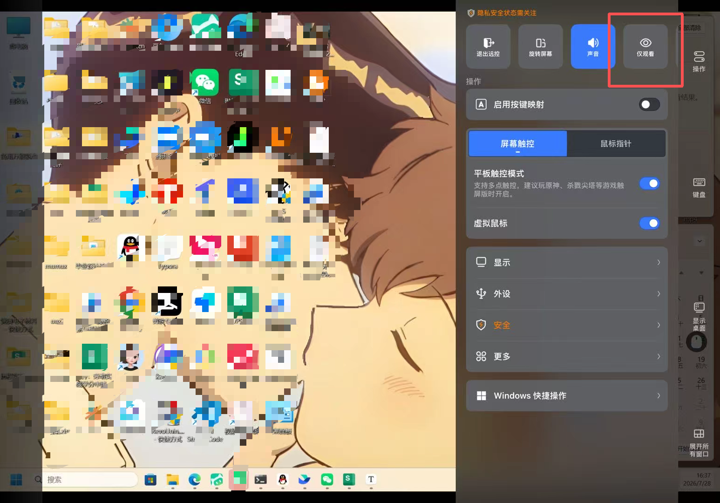Open the 安全 security row

point(567,325)
